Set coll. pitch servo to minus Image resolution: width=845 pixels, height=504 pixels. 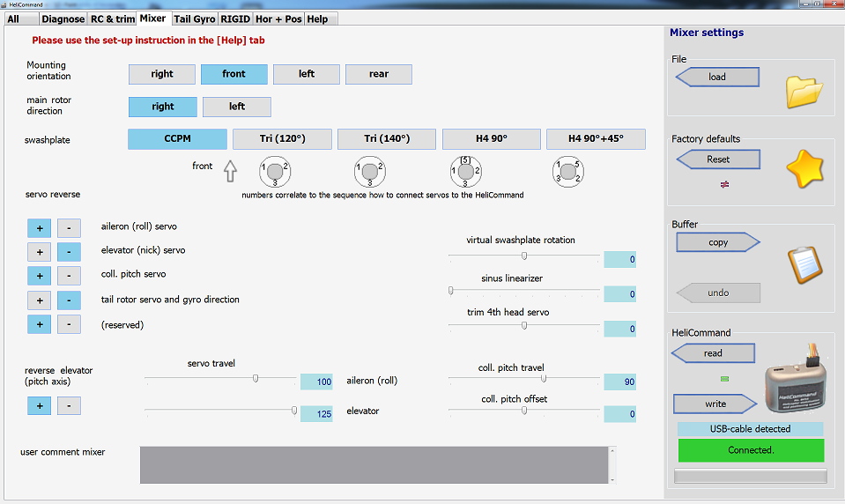69,276
